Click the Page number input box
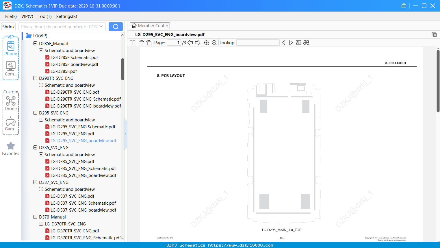 click(x=174, y=43)
